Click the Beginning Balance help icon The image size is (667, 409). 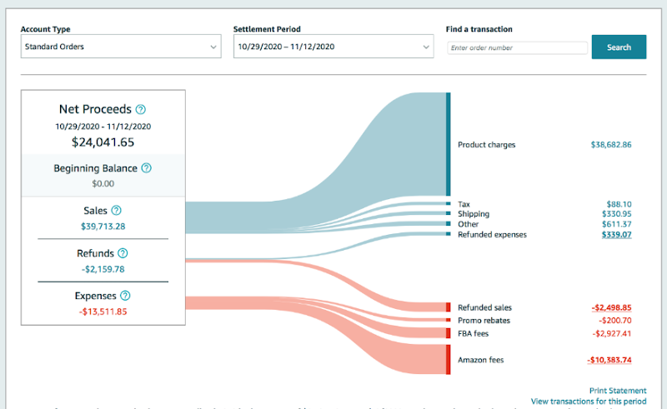[147, 168]
